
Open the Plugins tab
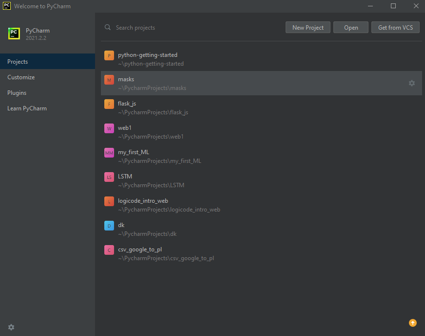pos(47,93)
